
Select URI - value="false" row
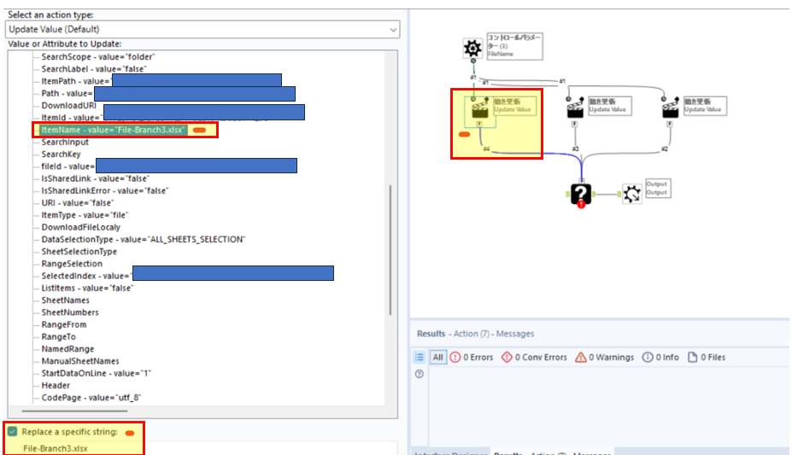[77, 203]
